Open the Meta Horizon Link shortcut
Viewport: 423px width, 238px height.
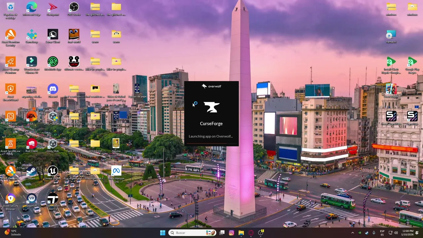116,175
